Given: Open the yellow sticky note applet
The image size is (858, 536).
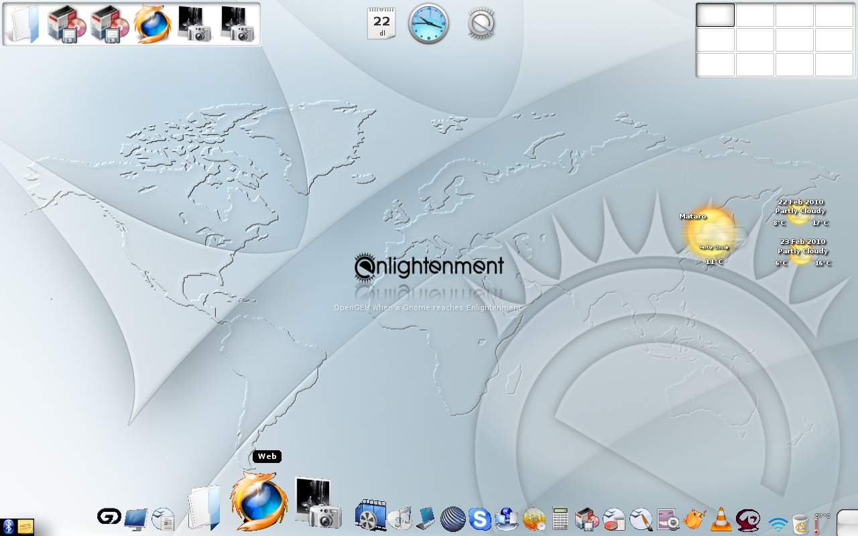Looking at the screenshot, I should (25, 527).
